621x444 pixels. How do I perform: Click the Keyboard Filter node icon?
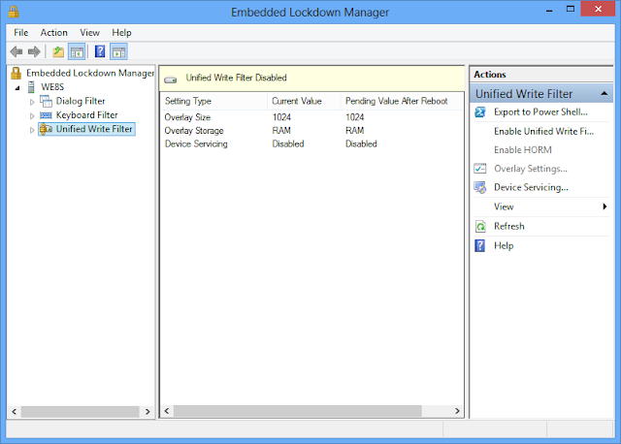pos(46,115)
